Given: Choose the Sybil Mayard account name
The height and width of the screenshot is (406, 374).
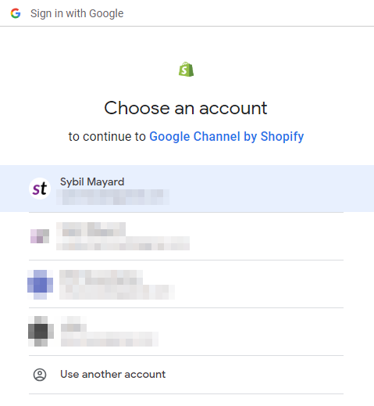Looking at the screenshot, I should (x=92, y=181).
